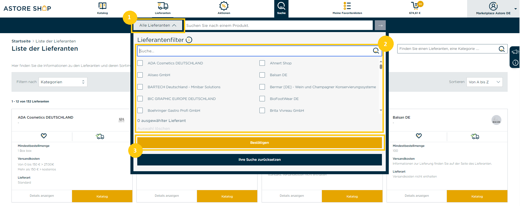Check BARTECH Deutschland - Minibar Solutions checkbox
This screenshot has width=520, height=206.
tap(140, 87)
